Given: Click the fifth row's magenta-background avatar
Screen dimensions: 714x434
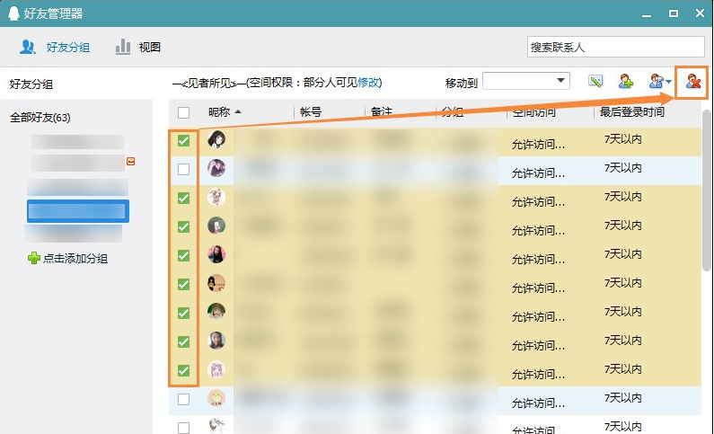Looking at the screenshot, I should 216,254.
